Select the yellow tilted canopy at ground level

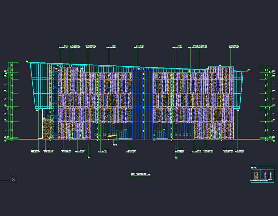click(112, 136)
